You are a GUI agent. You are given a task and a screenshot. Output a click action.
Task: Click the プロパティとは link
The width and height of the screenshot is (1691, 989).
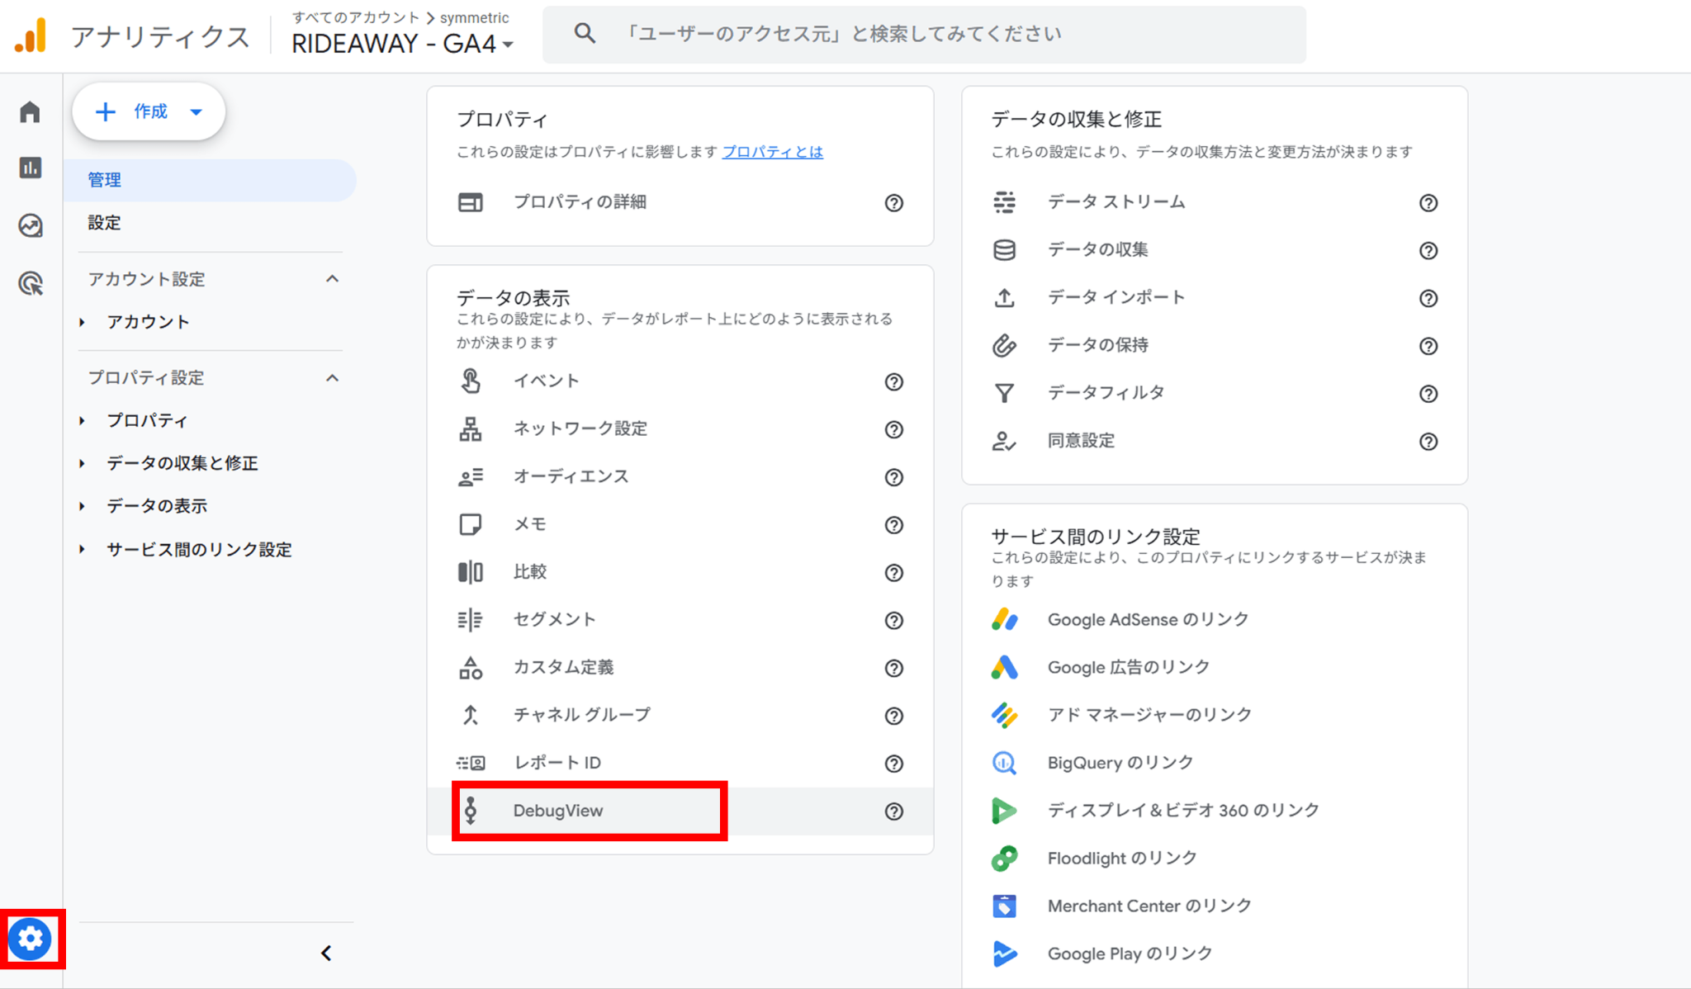point(772,152)
